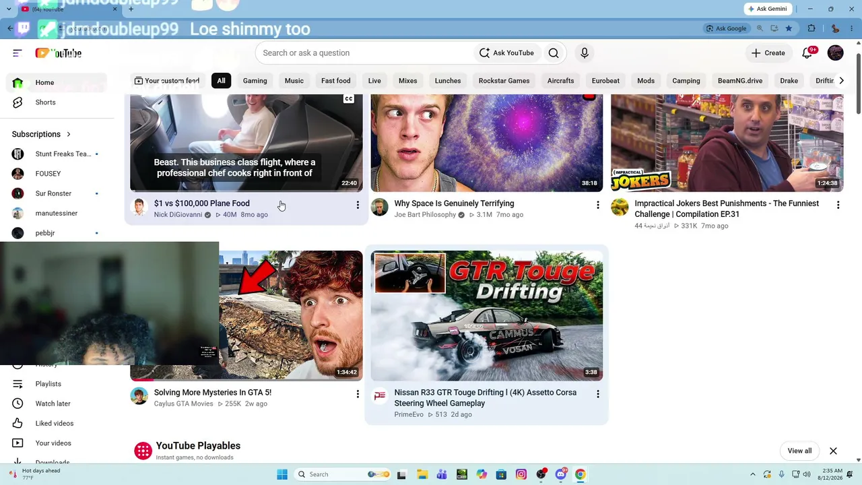Open Playlists in the sidebar

[x=57, y=384]
